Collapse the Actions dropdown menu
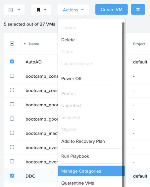150x187 pixels. click(73, 10)
